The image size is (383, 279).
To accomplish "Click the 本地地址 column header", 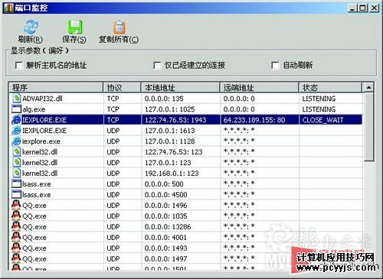I will pyautogui.click(x=180, y=87).
